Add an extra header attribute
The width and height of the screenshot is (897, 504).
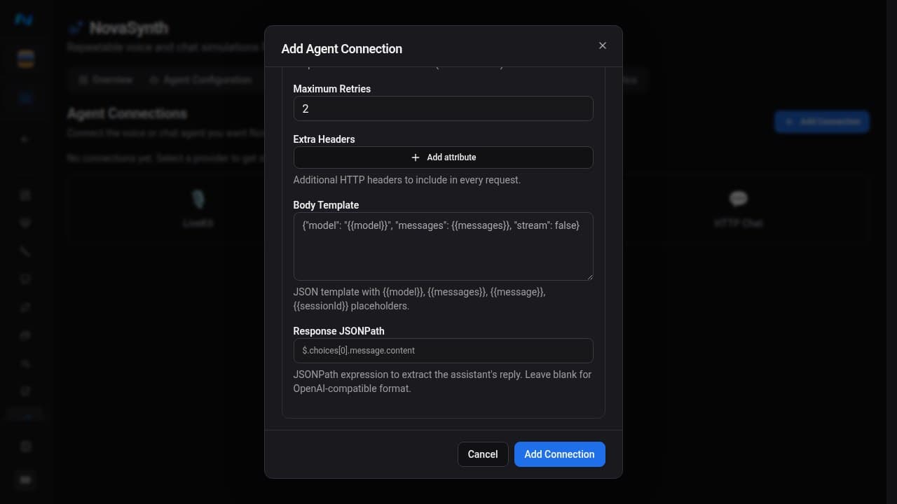pyautogui.click(x=443, y=157)
